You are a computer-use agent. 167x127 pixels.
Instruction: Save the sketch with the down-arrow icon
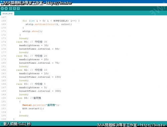tap(18, 9)
